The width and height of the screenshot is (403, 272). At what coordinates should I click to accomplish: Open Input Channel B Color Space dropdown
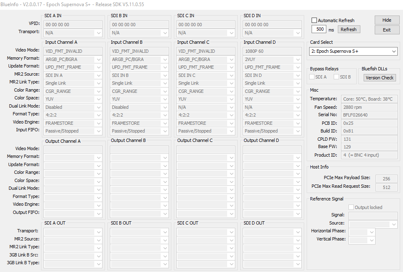click(164, 99)
